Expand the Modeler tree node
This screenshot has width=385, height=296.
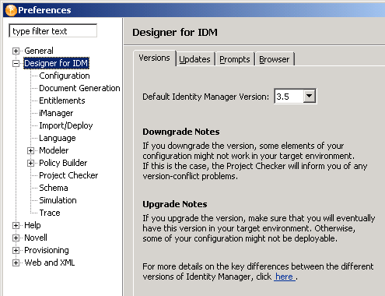click(x=30, y=150)
